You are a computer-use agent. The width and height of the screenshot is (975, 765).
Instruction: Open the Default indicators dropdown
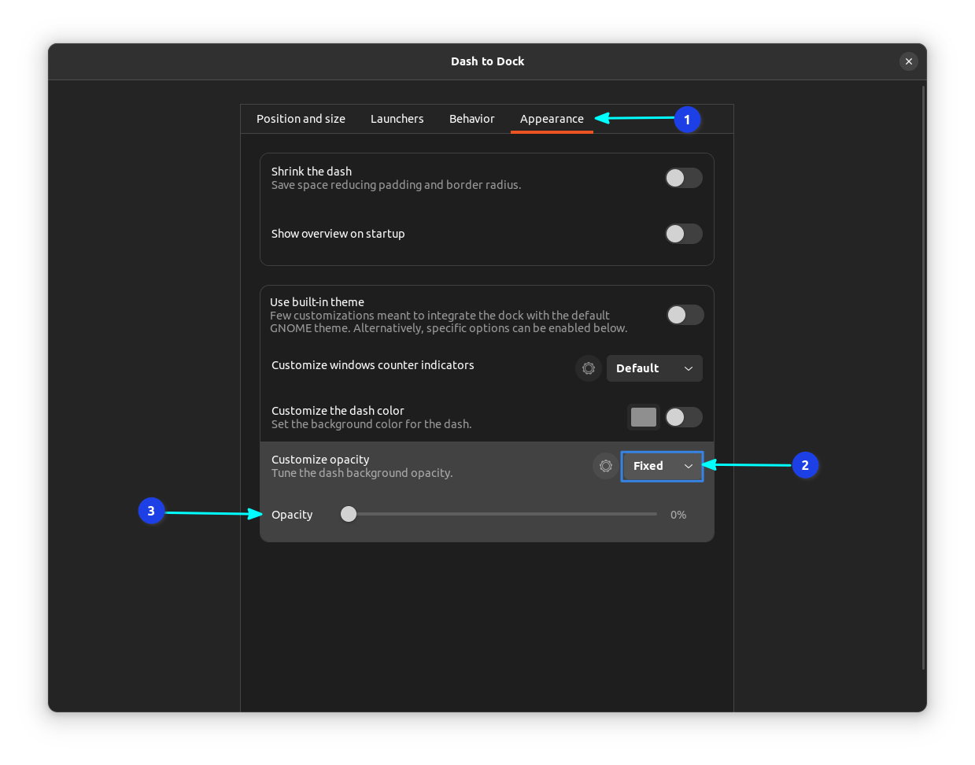click(654, 368)
